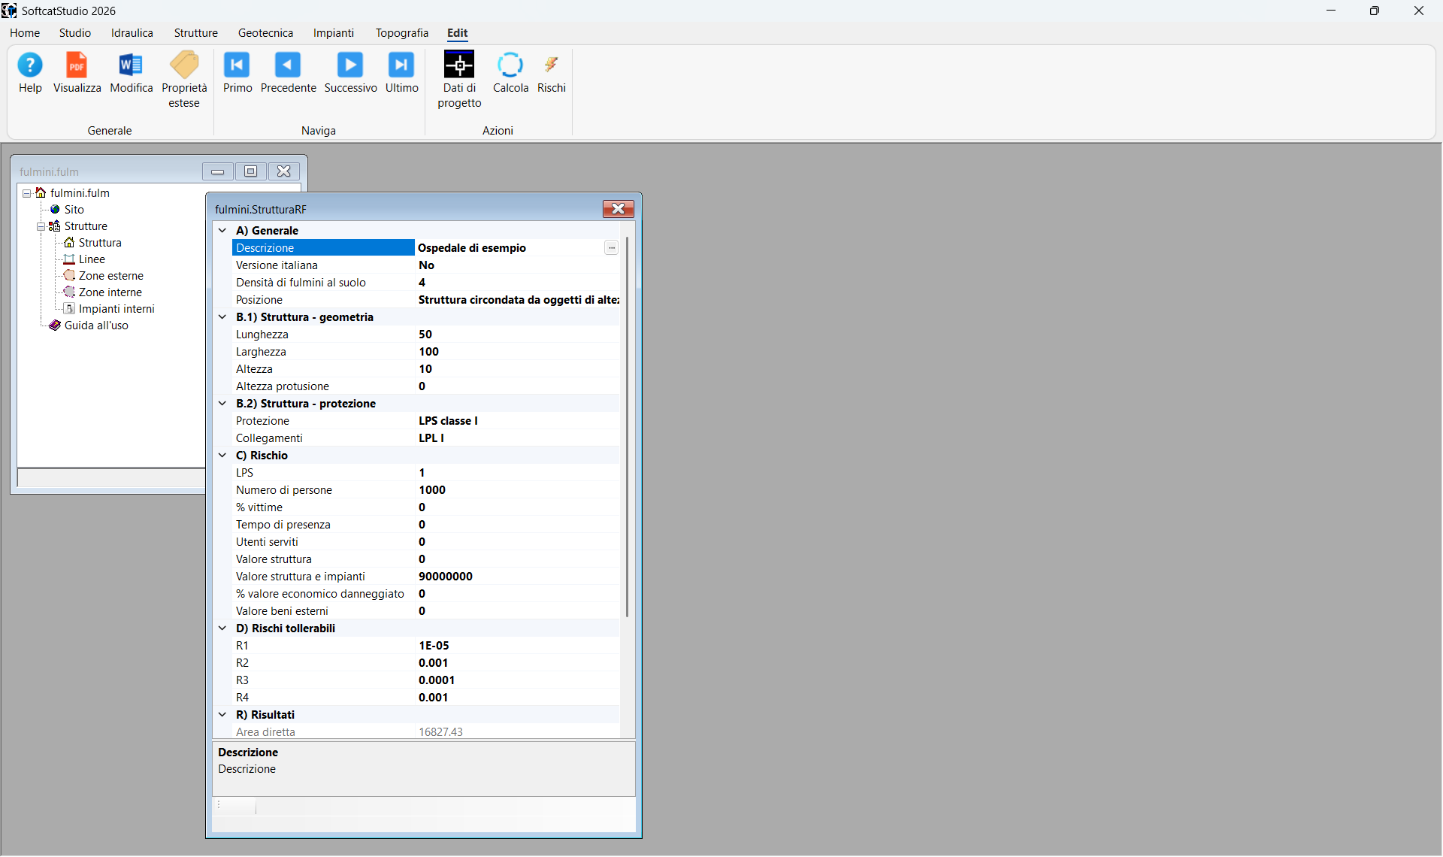1443x857 pixels.
Task: Edit Descrizione value Ospedale di esempio
Action: pos(510,248)
